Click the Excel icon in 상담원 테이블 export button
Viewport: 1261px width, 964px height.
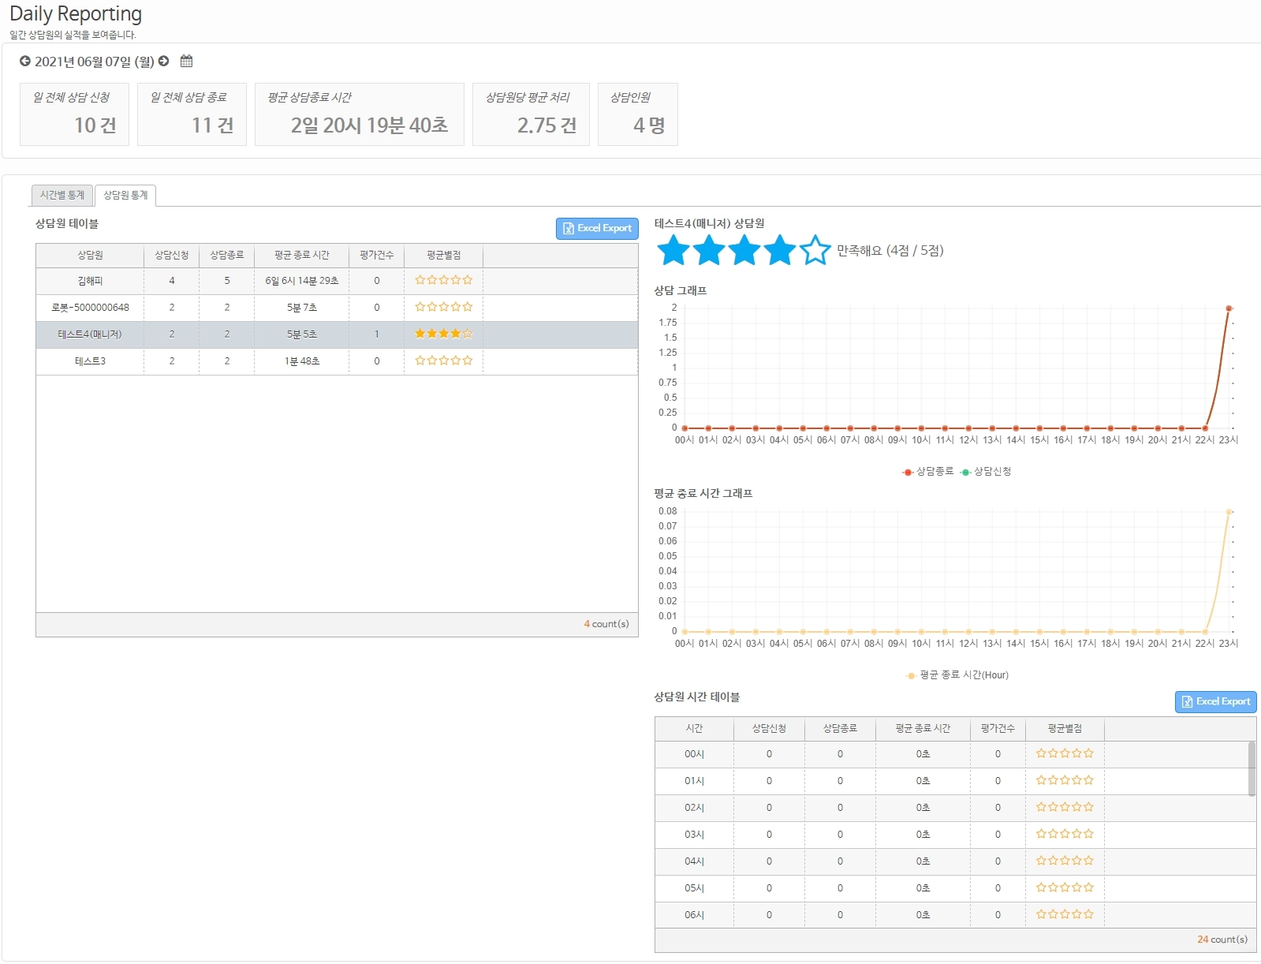pyautogui.click(x=568, y=228)
